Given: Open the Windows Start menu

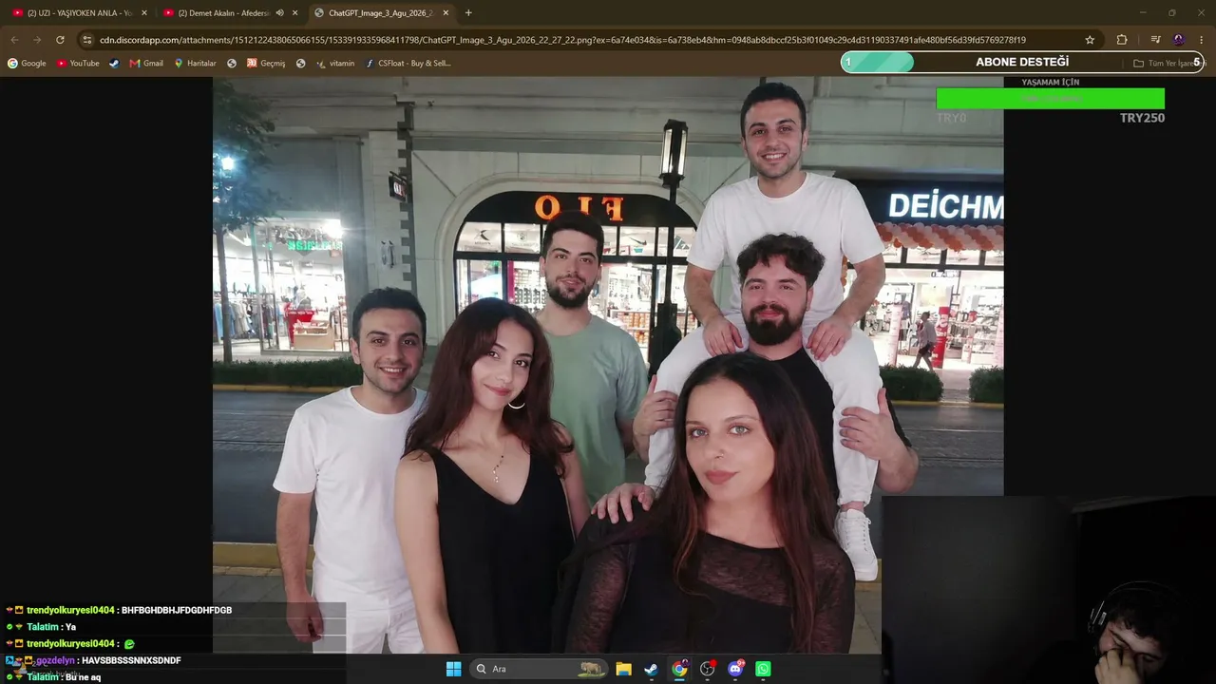Looking at the screenshot, I should pyautogui.click(x=454, y=669).
